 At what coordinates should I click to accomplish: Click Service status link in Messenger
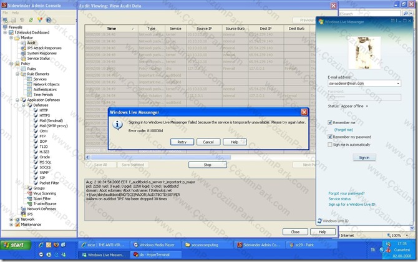[x=339, y=199]
